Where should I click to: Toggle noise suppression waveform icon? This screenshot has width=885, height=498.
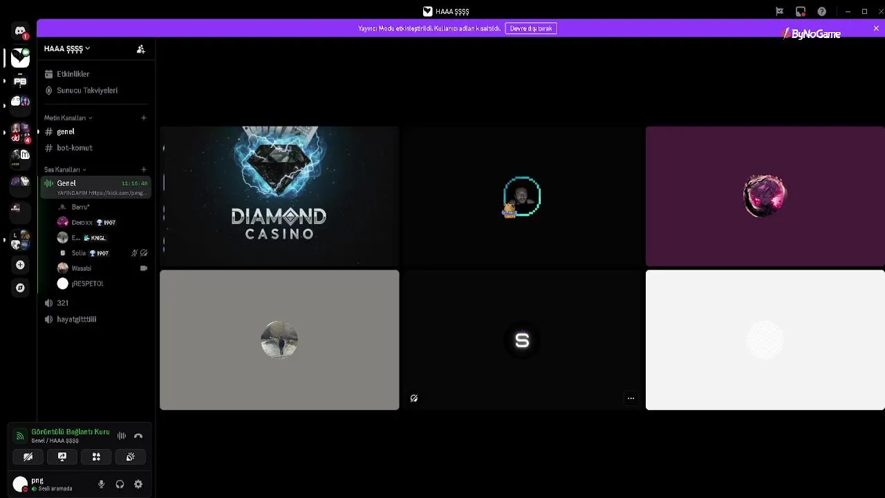point(122,436)
